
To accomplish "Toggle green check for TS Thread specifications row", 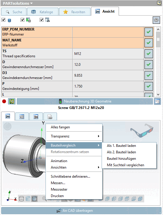I will [149, 54].
